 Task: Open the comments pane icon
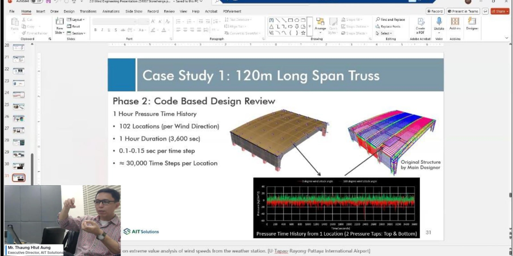tap(485, 11)
